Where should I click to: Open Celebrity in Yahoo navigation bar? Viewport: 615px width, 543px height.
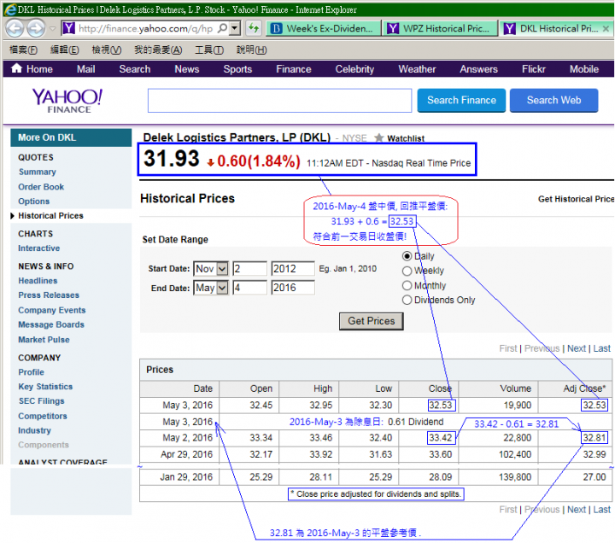point(354,69)
